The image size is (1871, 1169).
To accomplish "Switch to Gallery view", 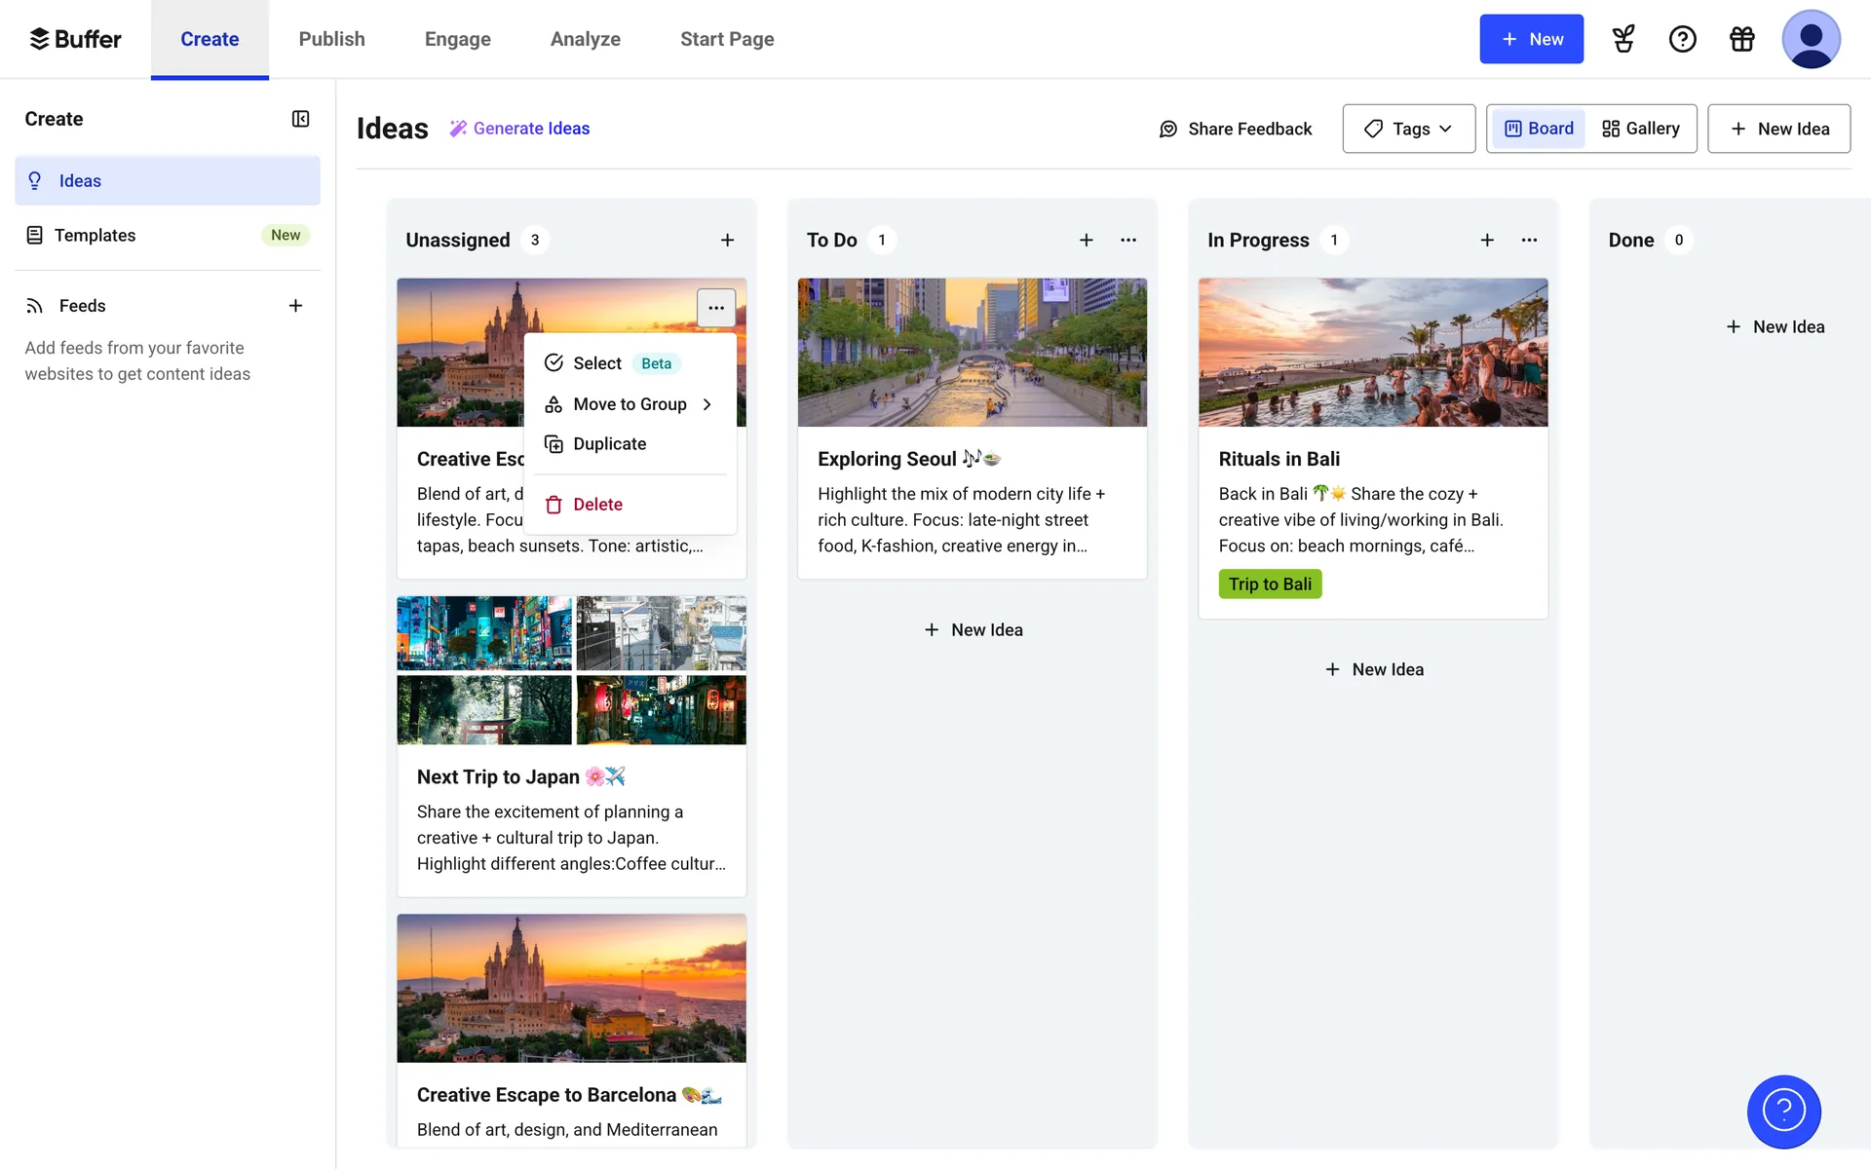I will 1641,129.
